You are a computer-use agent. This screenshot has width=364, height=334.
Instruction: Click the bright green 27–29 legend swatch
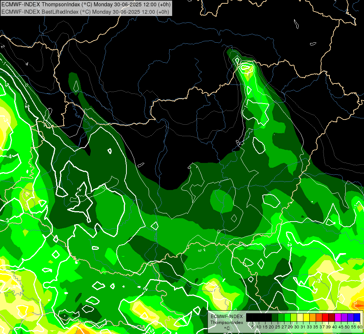[x=287, y=317]
